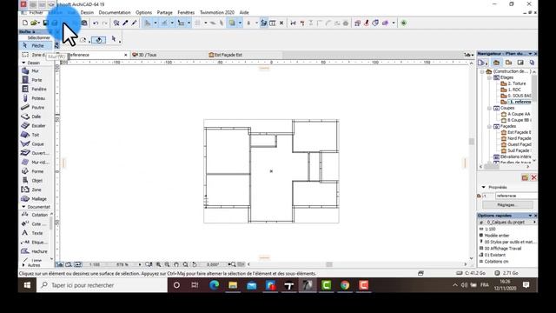556x313 pixels.
Task: Open the dropdown beside guide lines
Action: tap(156, 23)
